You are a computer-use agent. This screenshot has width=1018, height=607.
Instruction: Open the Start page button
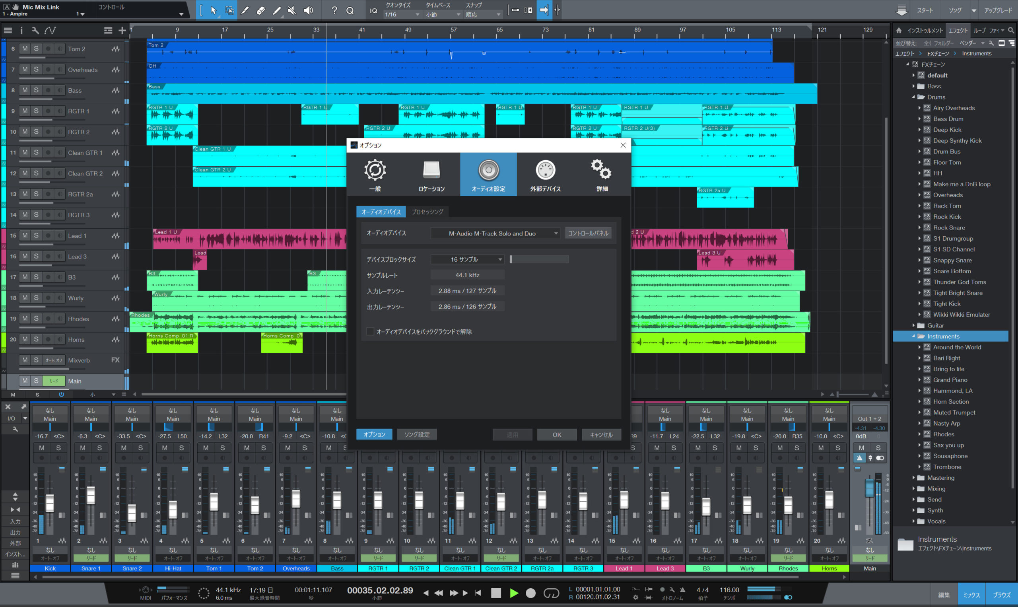click(925, 10)
